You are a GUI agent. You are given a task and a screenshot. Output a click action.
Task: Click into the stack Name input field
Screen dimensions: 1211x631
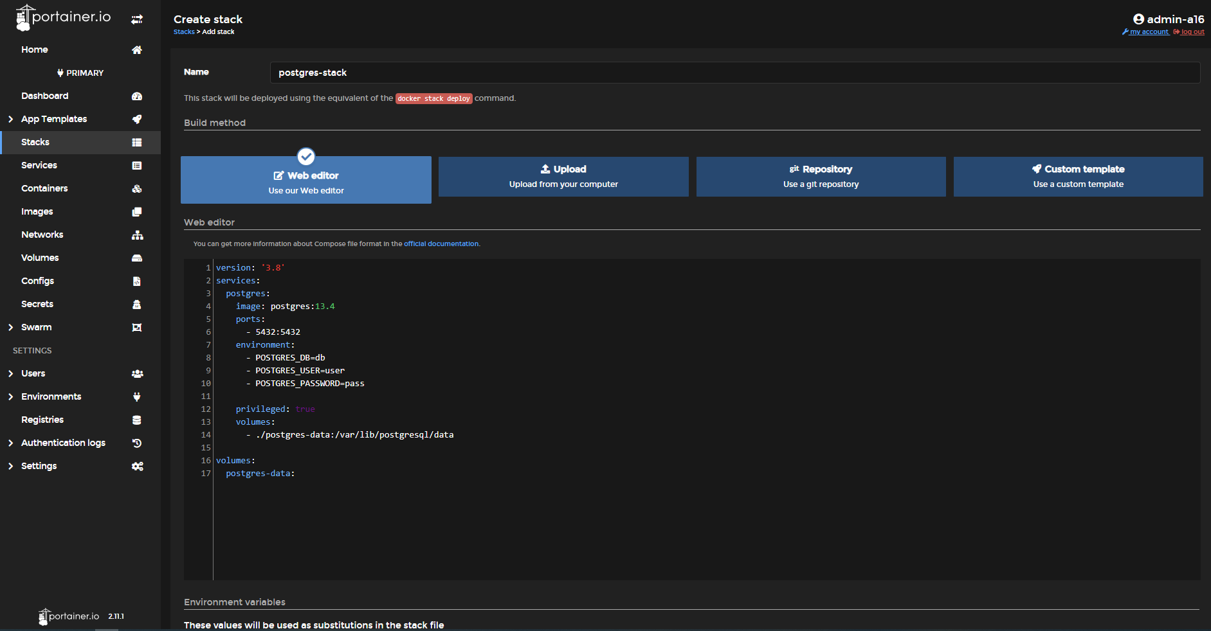coord(734,73)
